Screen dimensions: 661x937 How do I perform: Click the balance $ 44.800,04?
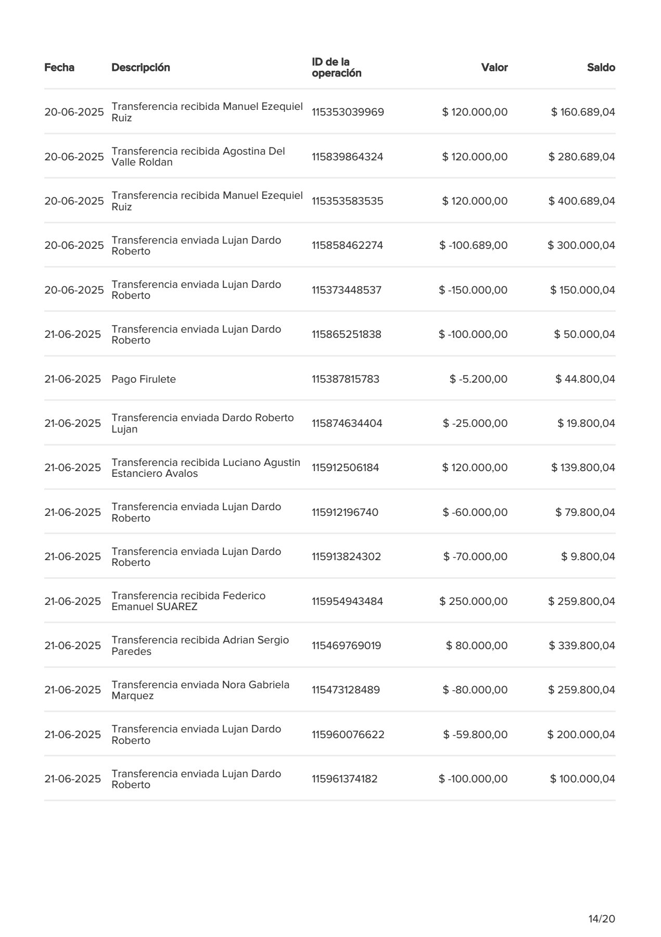[x=586, y=379]
